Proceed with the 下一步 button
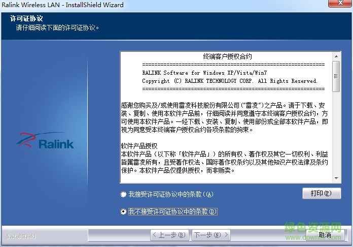The width and height of the screenshot is (353, 247). [211, 235]
